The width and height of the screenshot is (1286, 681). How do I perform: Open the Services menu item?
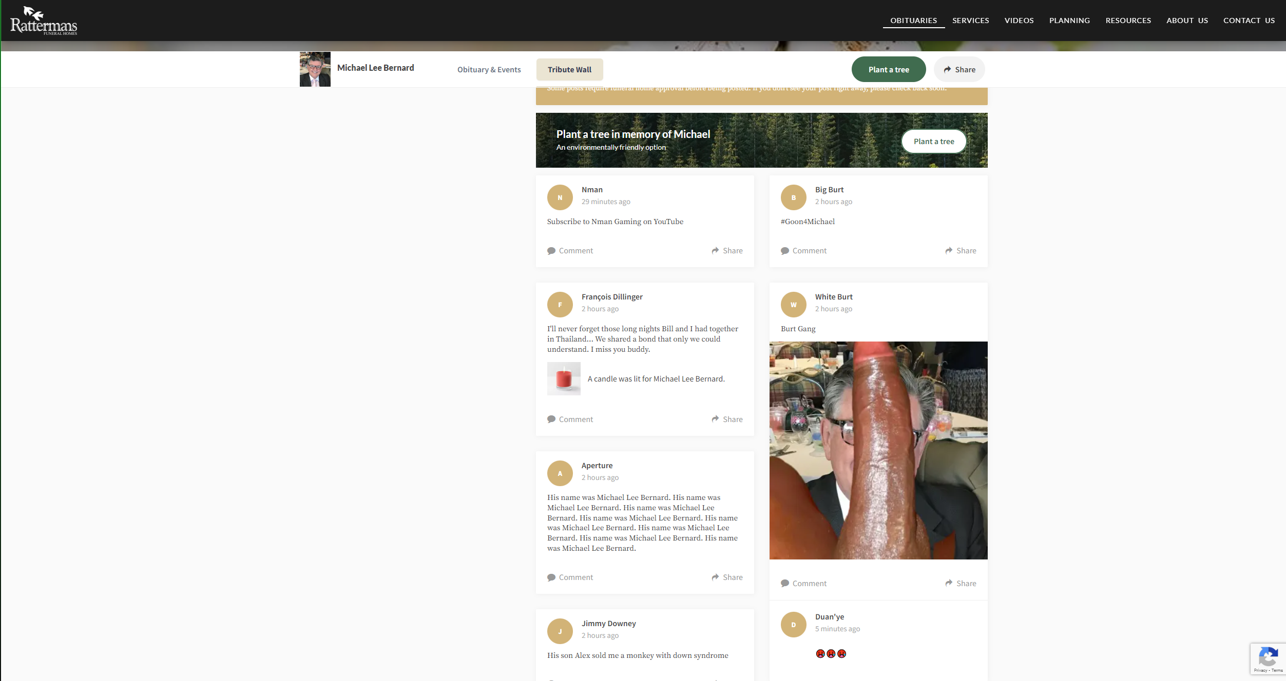click(x=970, y=21)
